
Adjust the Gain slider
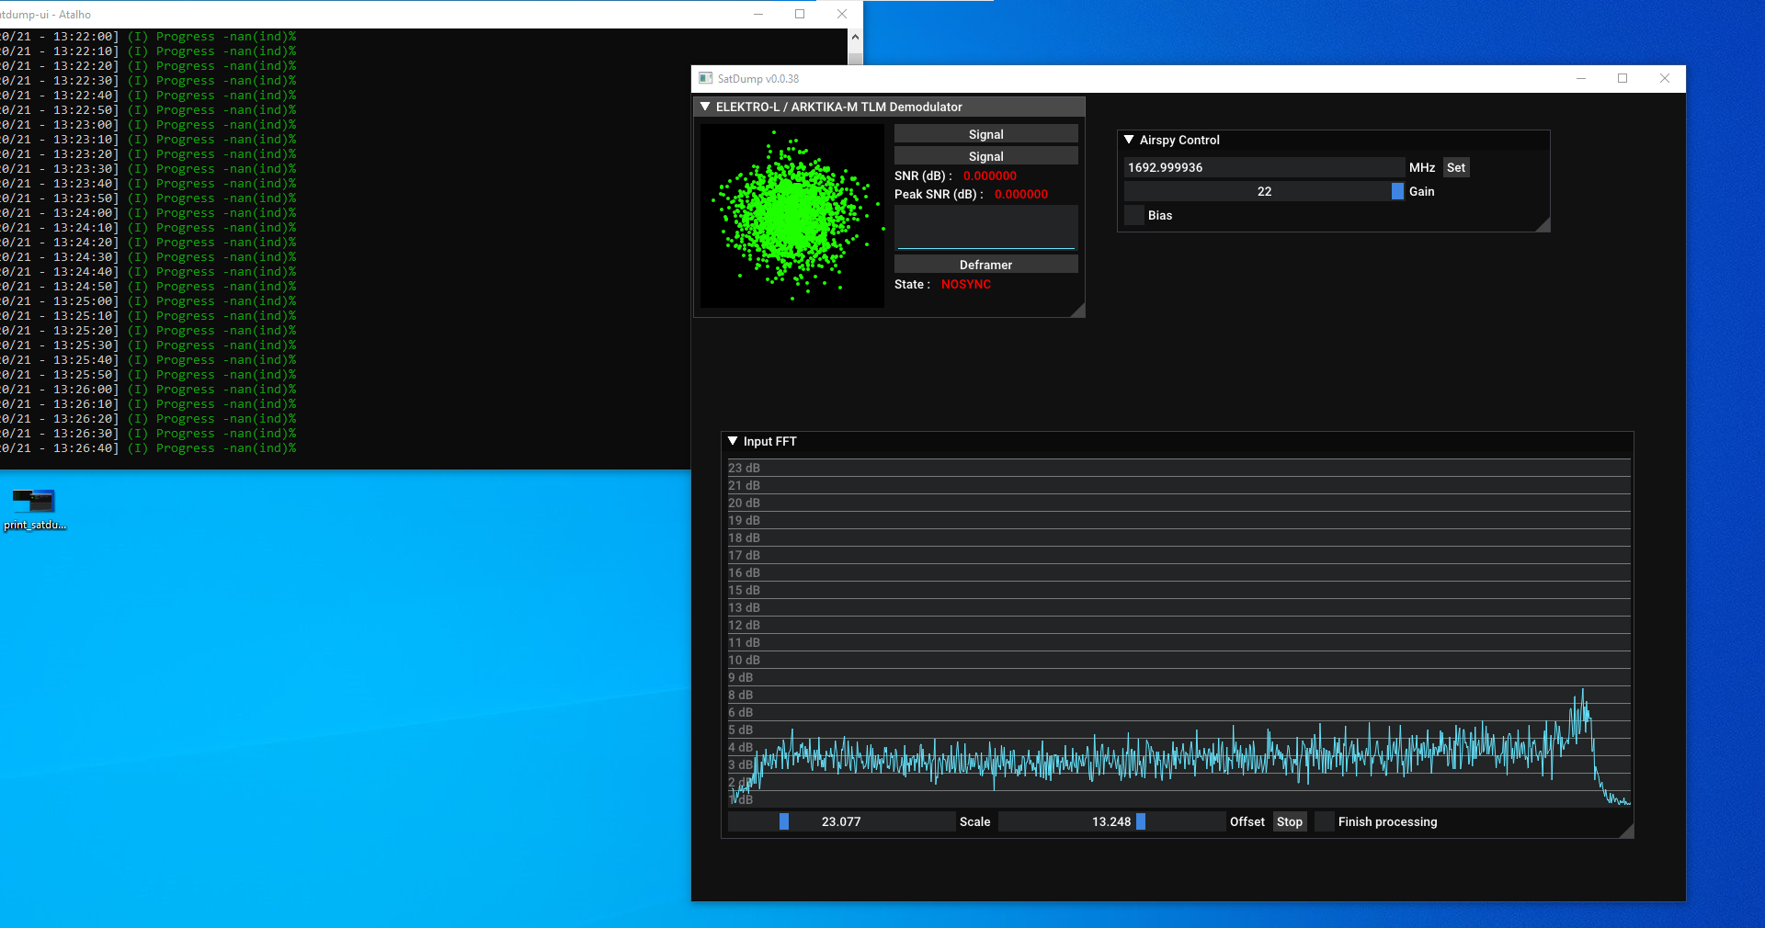[1396, 191]
